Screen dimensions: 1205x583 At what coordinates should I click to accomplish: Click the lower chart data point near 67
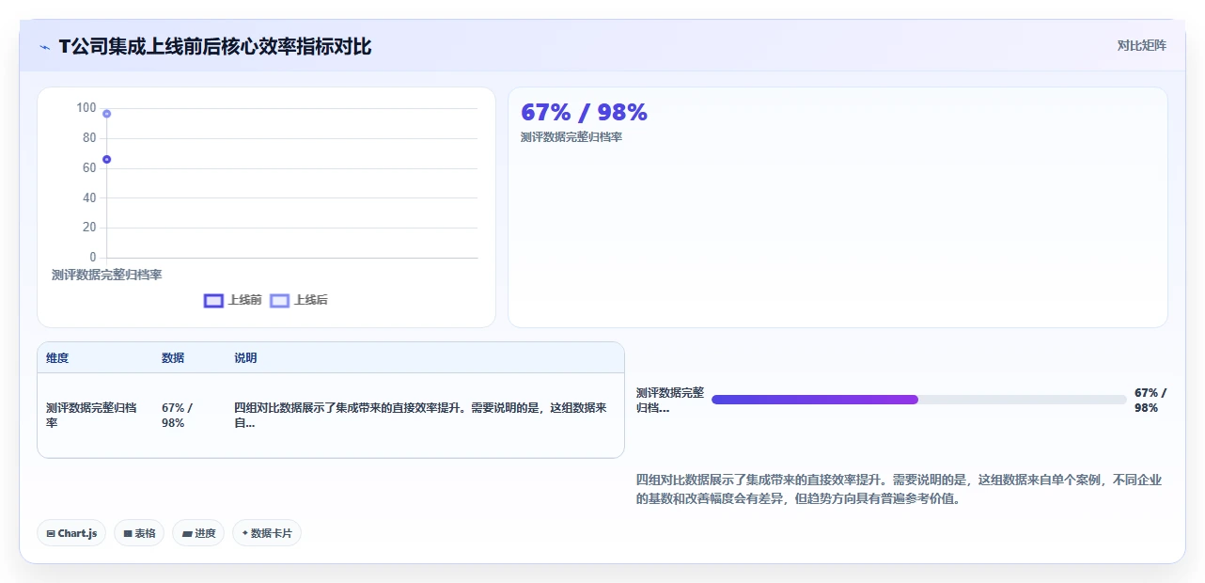point(107,159)
